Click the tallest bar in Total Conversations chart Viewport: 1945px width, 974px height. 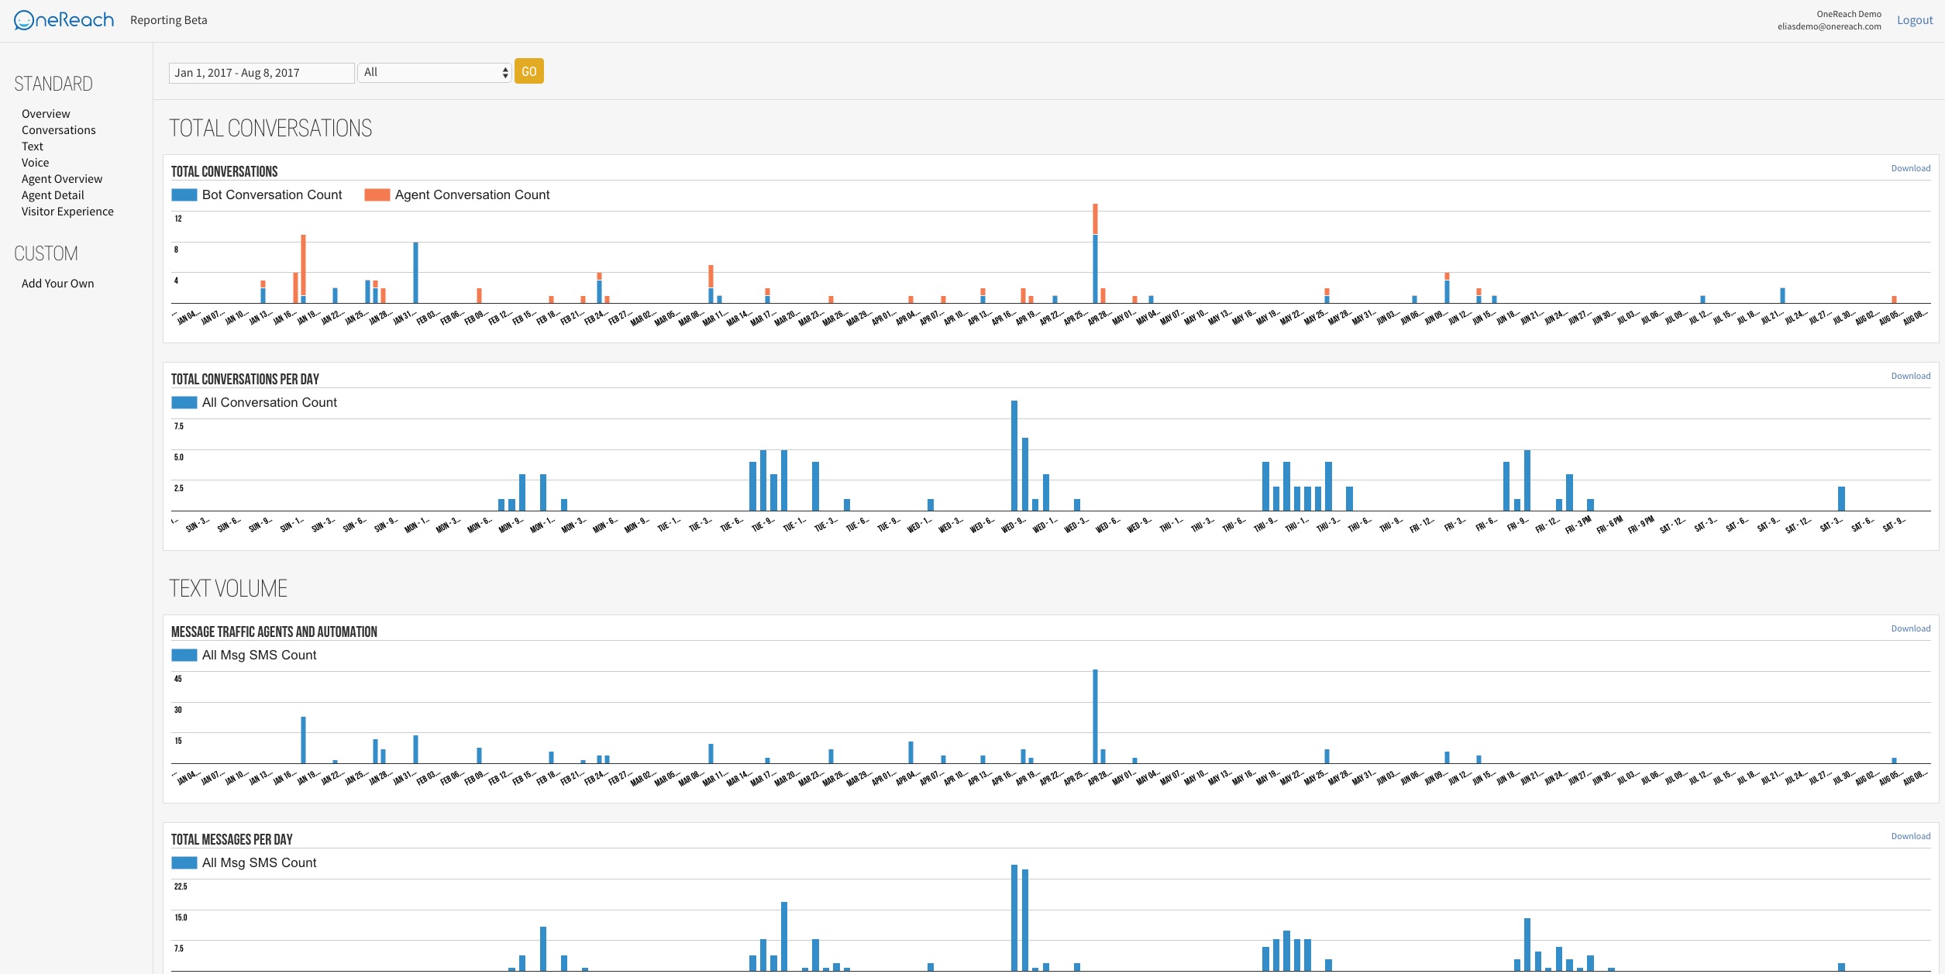coord(1095,253)
